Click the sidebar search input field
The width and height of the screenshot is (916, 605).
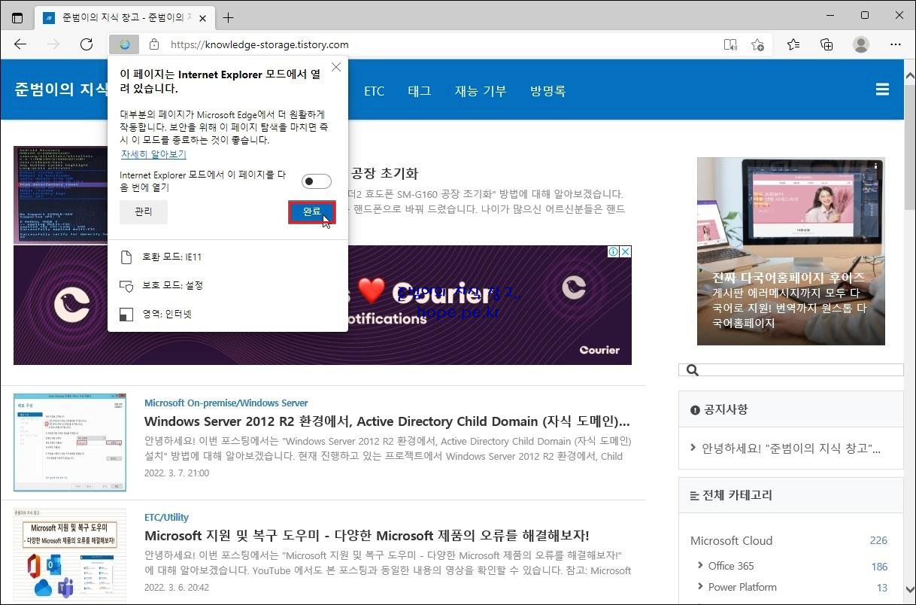(791, 370)
